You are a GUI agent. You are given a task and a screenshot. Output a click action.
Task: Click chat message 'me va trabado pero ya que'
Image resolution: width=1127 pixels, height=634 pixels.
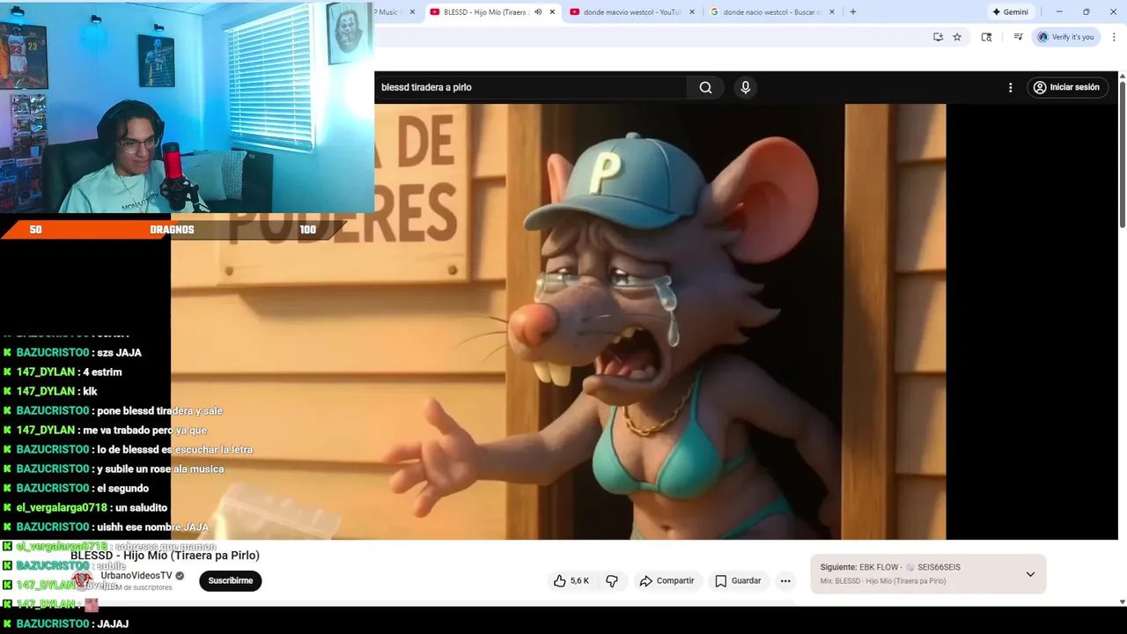click(144, 430)
